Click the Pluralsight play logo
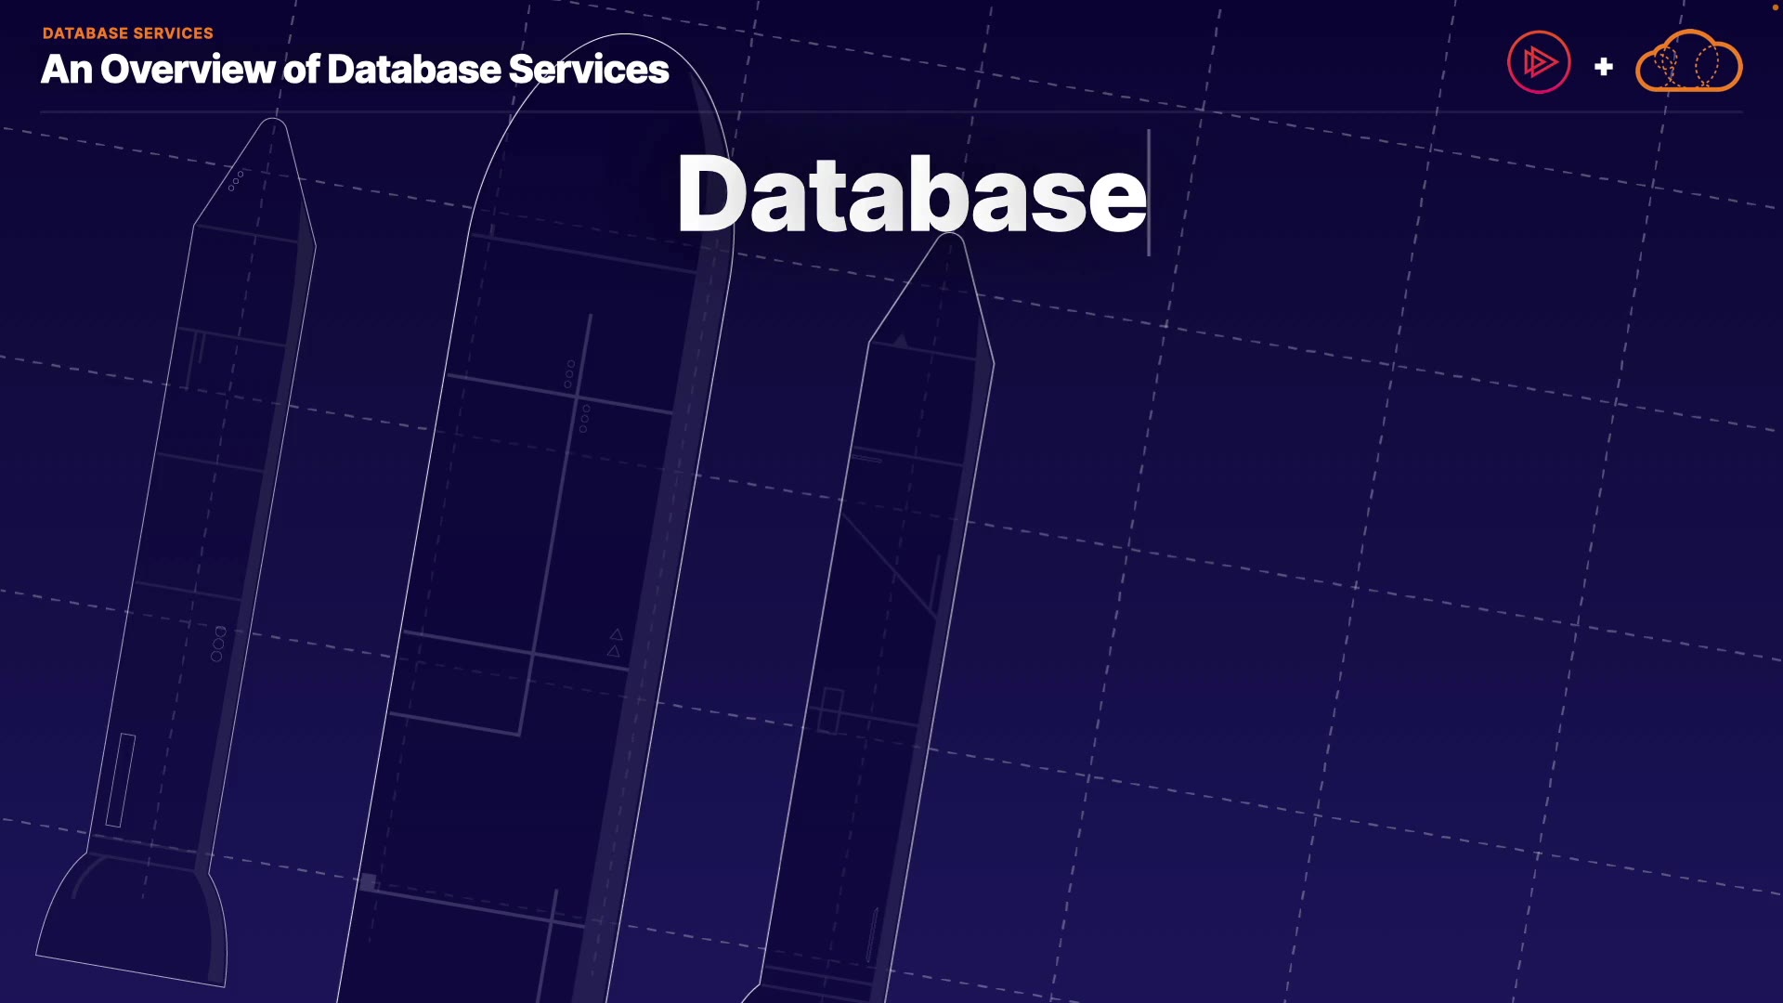Screen dimensions: 1783x1003 pyautogui.click(x=1539, y=62)
